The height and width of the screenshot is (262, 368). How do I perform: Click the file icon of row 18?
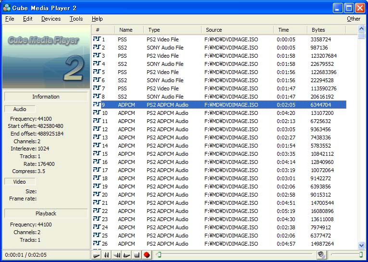click(x=97, y=177)
